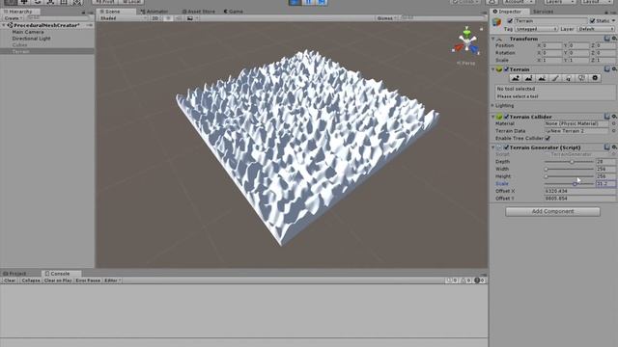Click the Step frame button
This screenshot has height=347, width=618.
[322, 2]
